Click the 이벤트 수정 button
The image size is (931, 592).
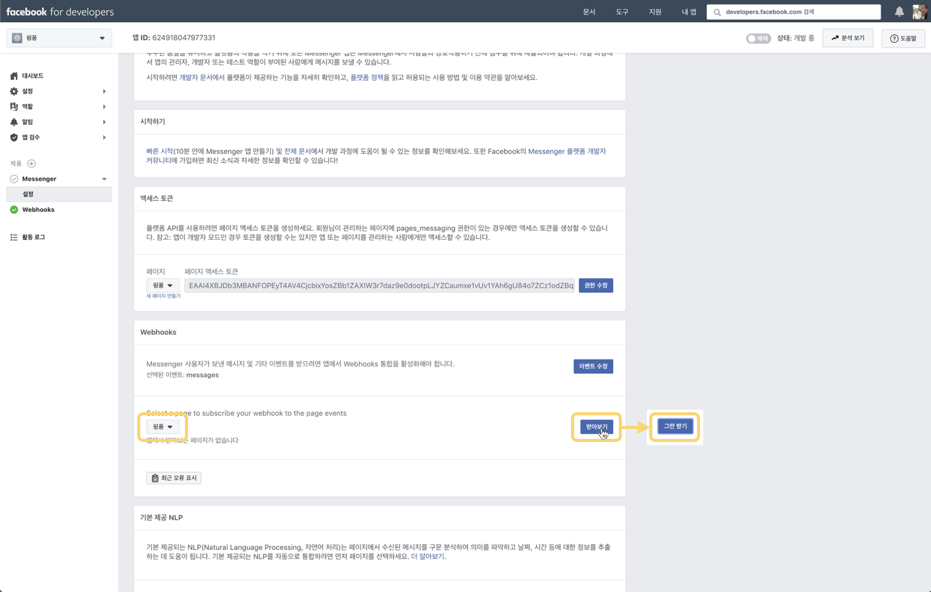(x=593, y=366)
